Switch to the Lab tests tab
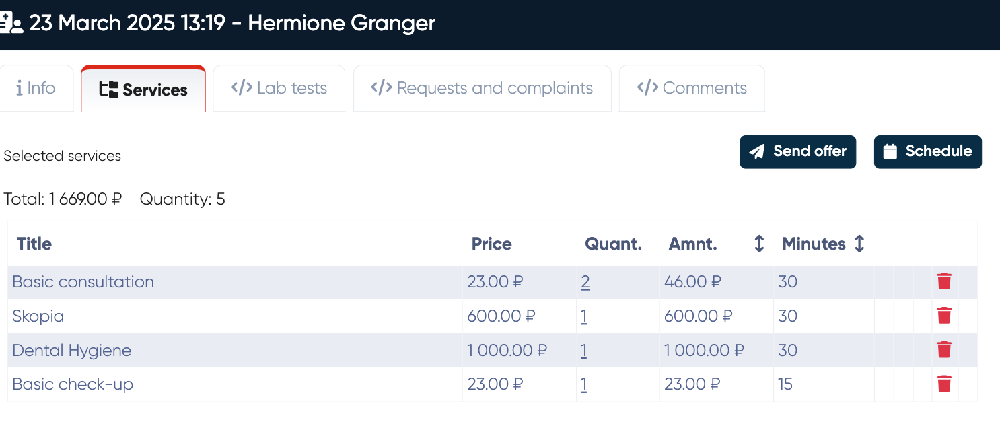The image size is (1000, 428). (279, 88)
